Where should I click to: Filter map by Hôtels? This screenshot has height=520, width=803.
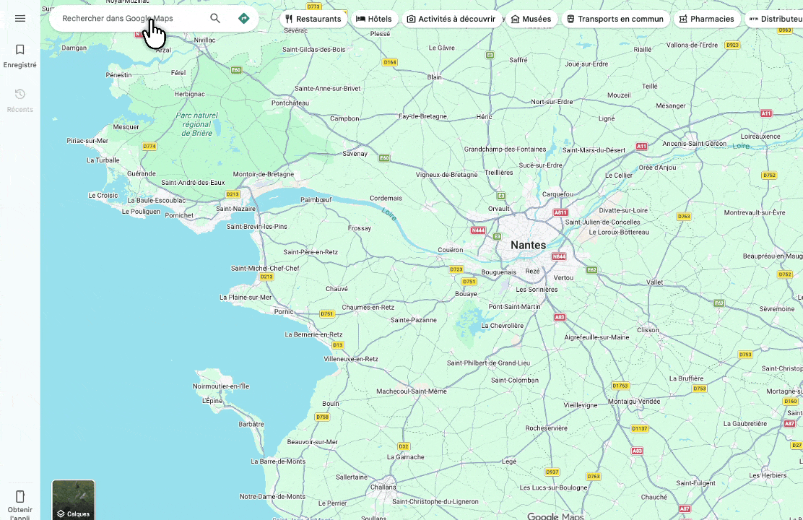point(374,19)
